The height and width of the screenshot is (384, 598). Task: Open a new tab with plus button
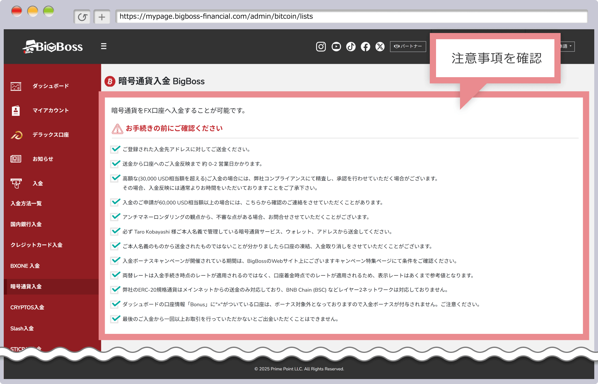[x=102, y=17]
